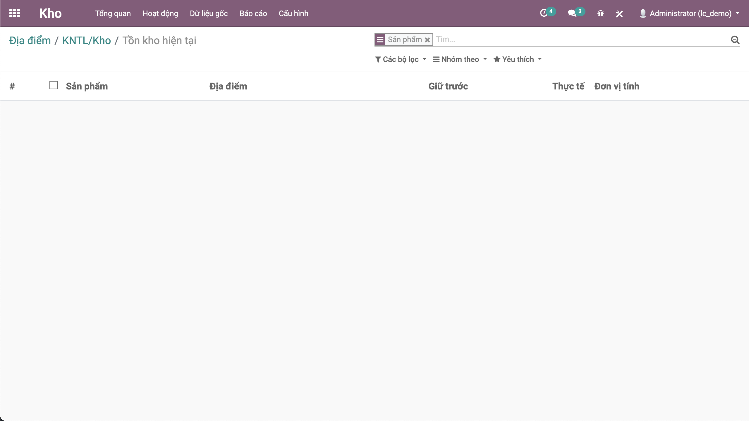The width and height of the screenshot is (749, 421).
Task: Open the apps grid menu
Action: 15,13
